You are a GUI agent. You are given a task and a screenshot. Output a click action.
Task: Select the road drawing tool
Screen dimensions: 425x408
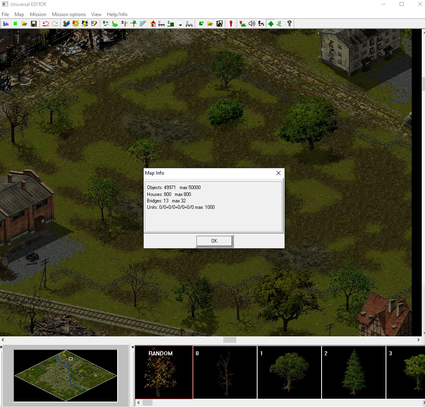pyautogui.click(x=143, y=24)
